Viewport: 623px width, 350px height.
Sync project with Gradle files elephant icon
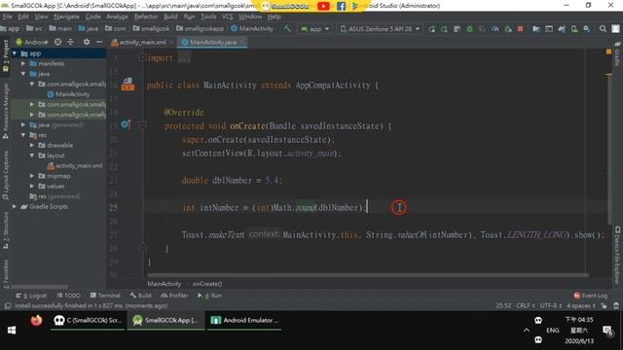click(x=562, y=29)
